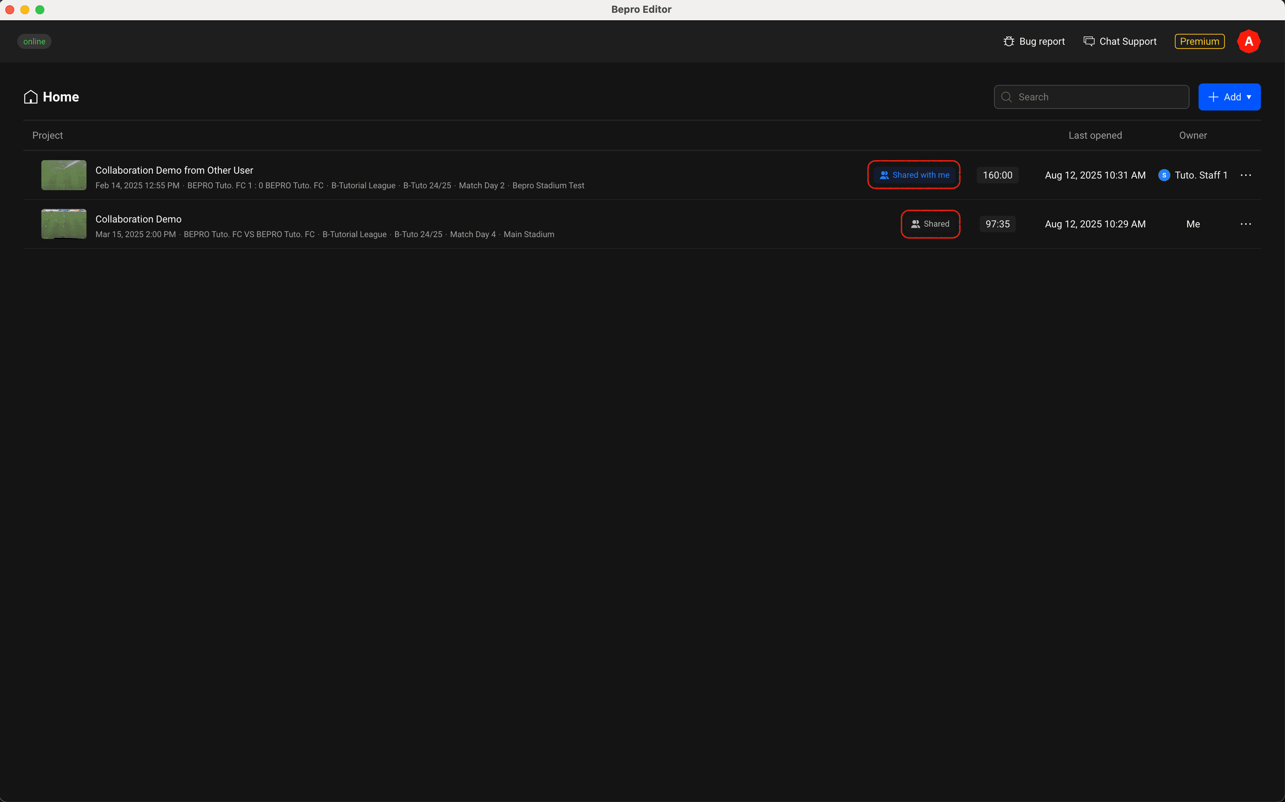Click the Project column header
The height and width of the screenshot is (802, 1285).
[x=47, y=135]
